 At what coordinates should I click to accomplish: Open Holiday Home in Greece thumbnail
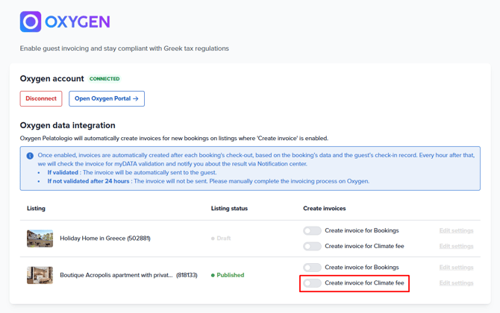[40, 238]
